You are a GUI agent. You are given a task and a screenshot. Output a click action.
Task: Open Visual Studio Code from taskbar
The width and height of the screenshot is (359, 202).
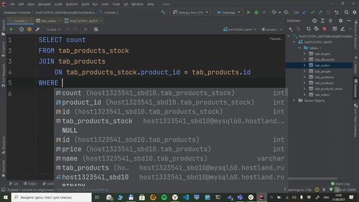click(x=186, y=197)
